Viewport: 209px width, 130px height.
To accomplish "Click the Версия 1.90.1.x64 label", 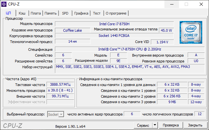I will tap(70, 126).
